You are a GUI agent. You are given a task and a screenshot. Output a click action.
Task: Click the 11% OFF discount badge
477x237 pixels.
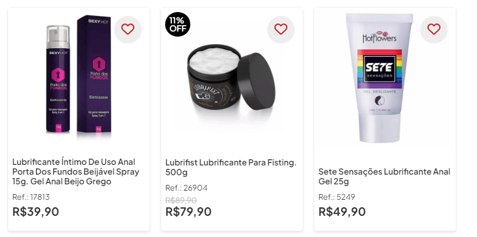178,24
